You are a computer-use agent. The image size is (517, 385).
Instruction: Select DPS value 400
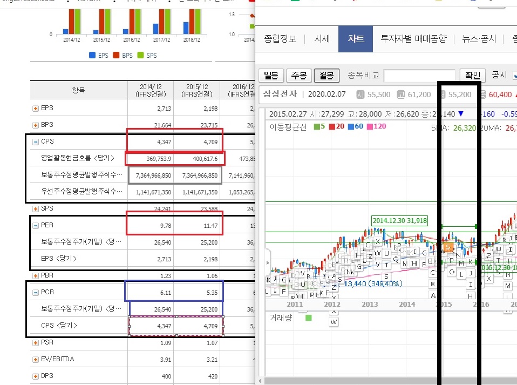click(x=166, y=376)
